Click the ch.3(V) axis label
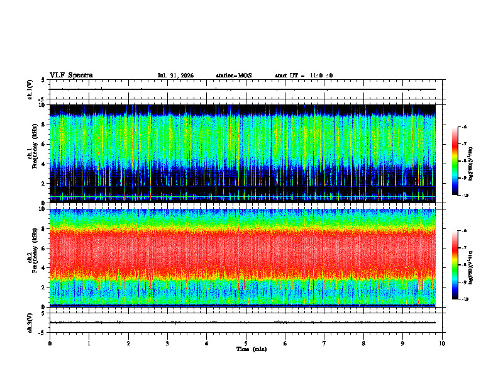The width and height of the screenshot is (498, 385). pos(30,323)
